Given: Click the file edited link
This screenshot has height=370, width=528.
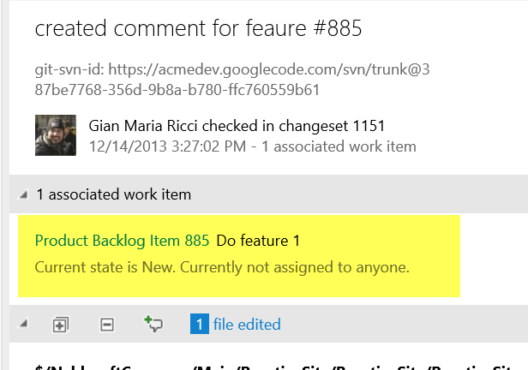Looking at the screenshot, I should (246, 325).
